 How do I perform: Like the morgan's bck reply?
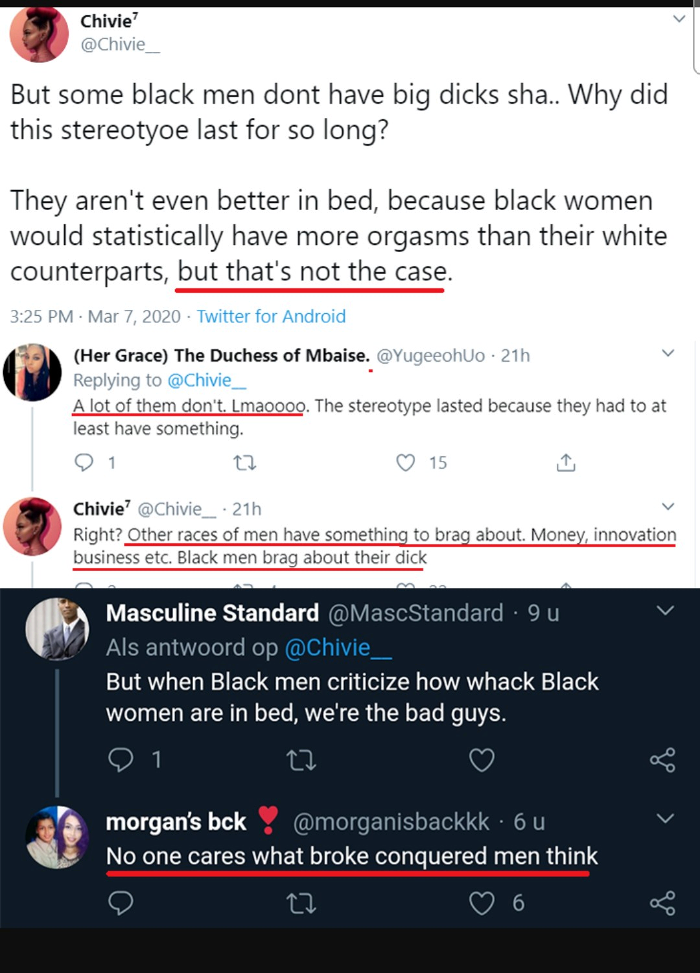tap(482, 902)
